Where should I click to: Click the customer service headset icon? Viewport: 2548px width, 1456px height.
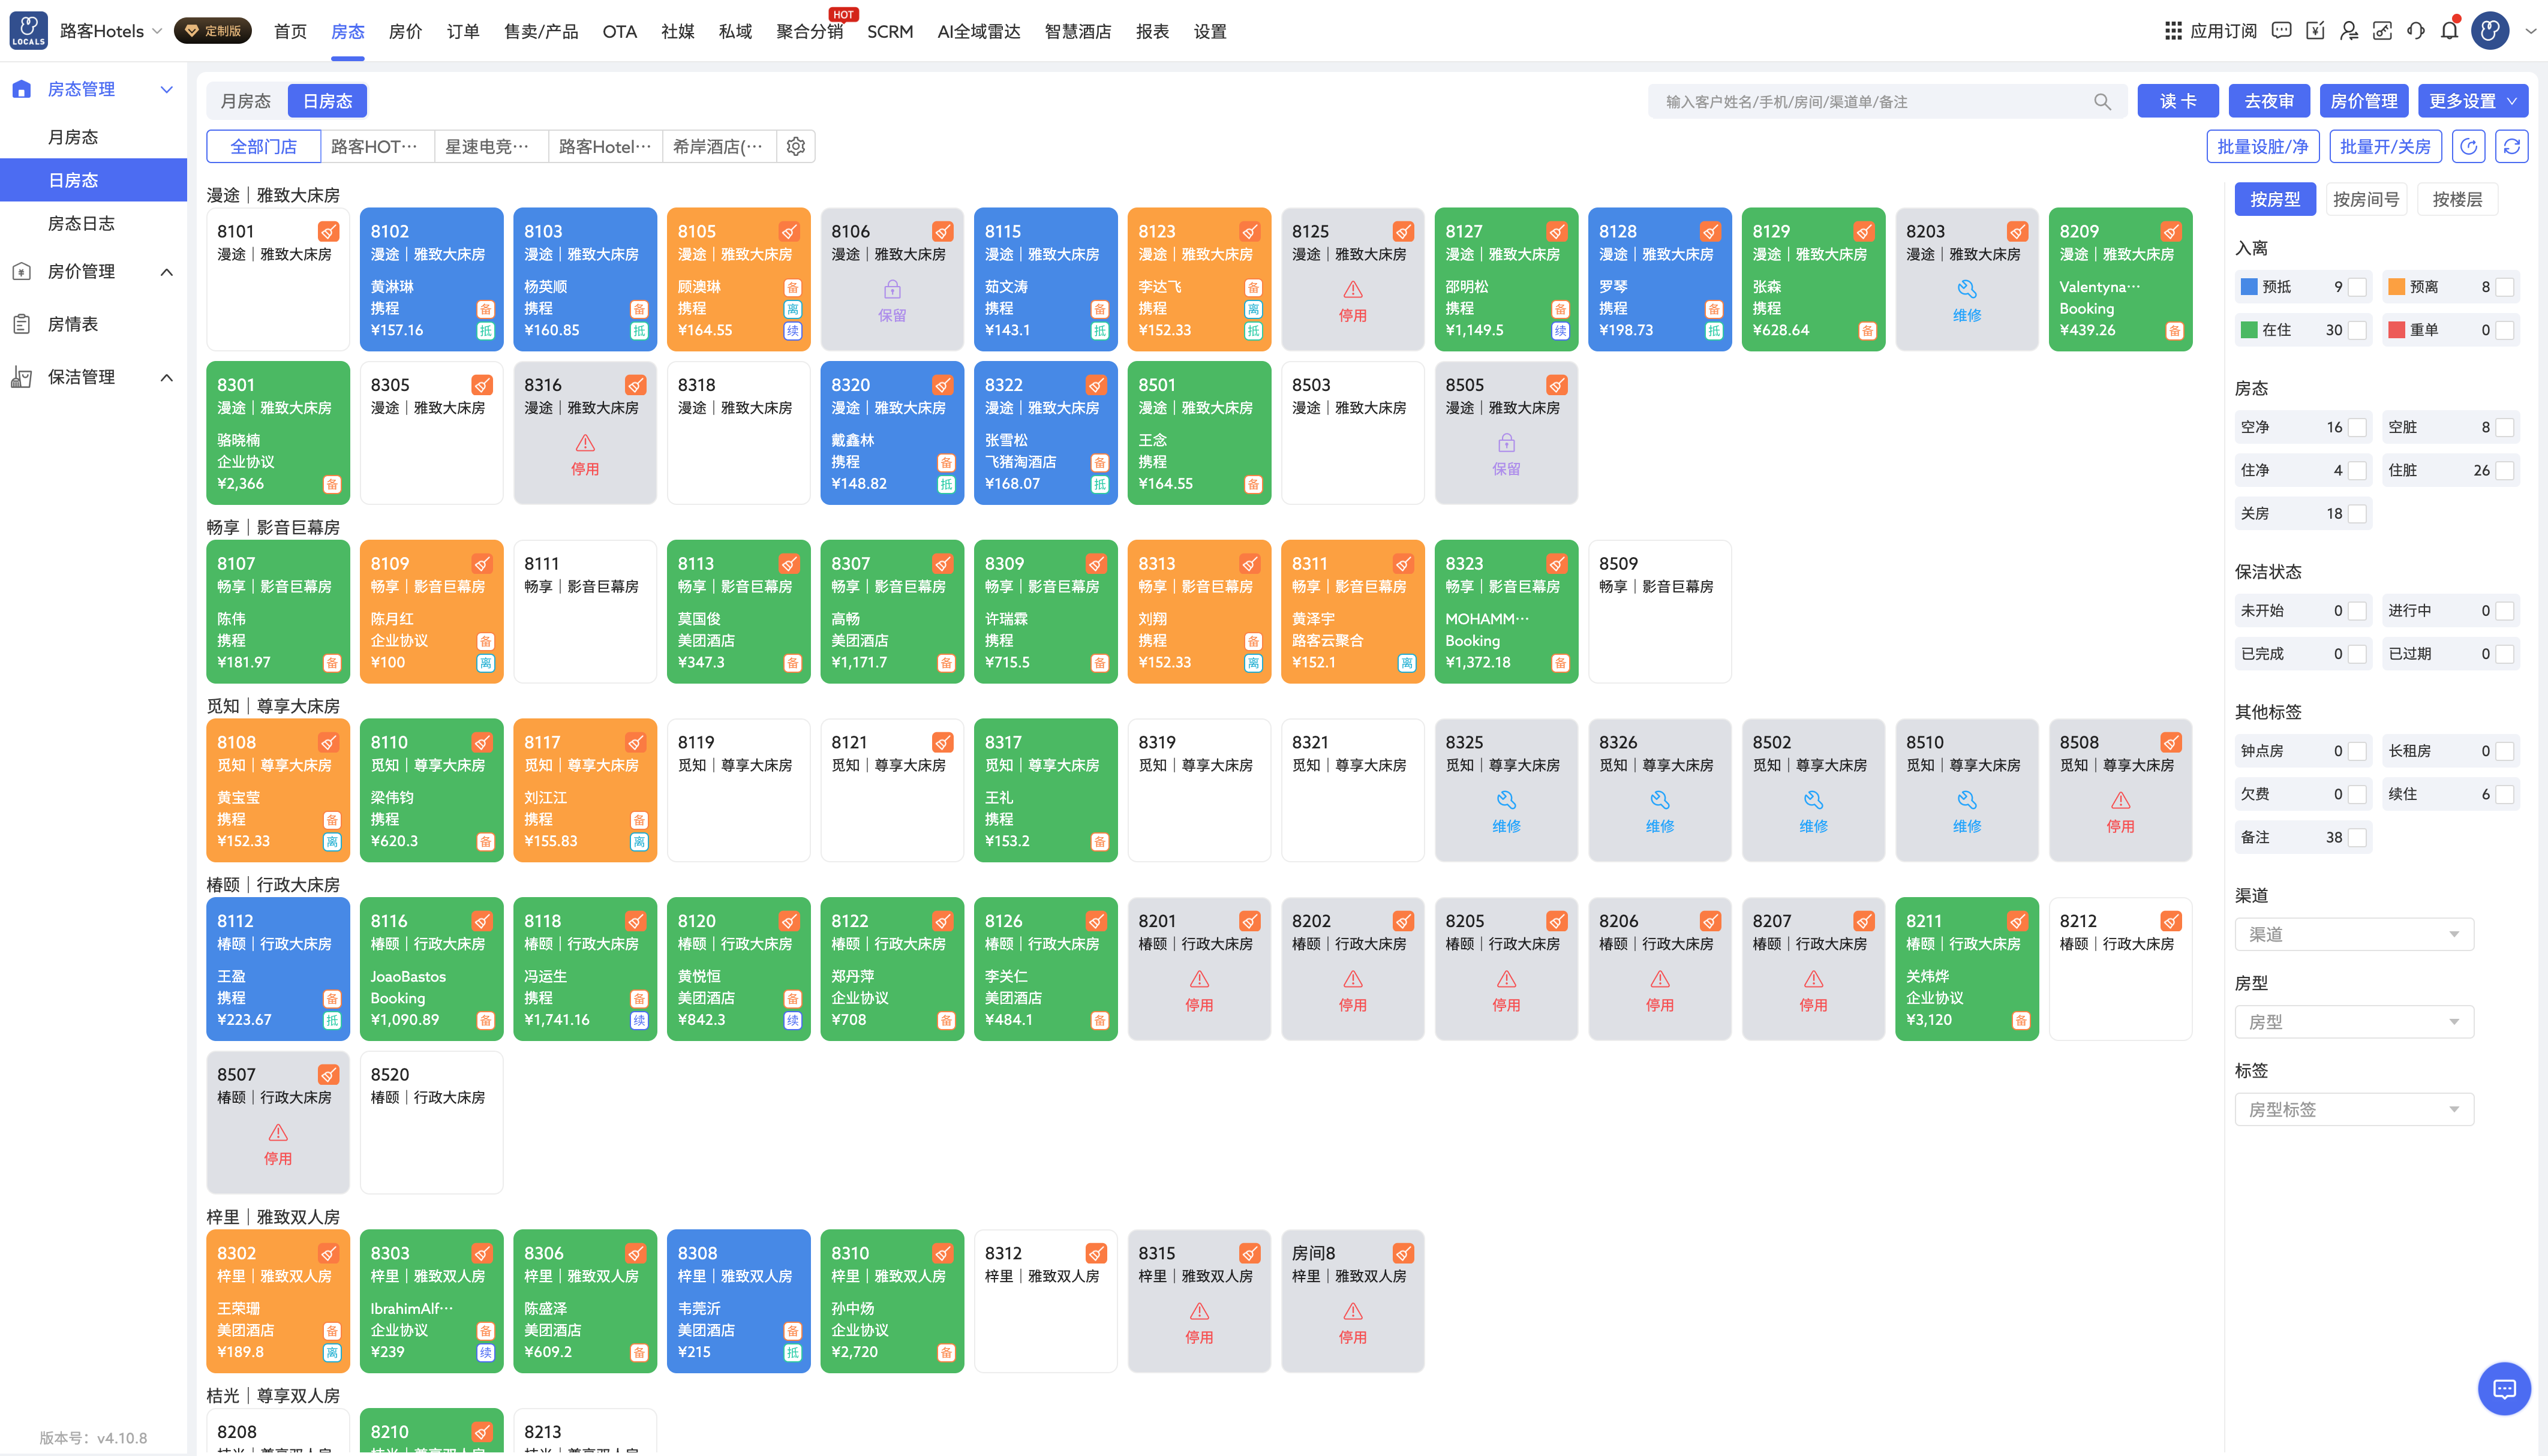[2416, 31]
